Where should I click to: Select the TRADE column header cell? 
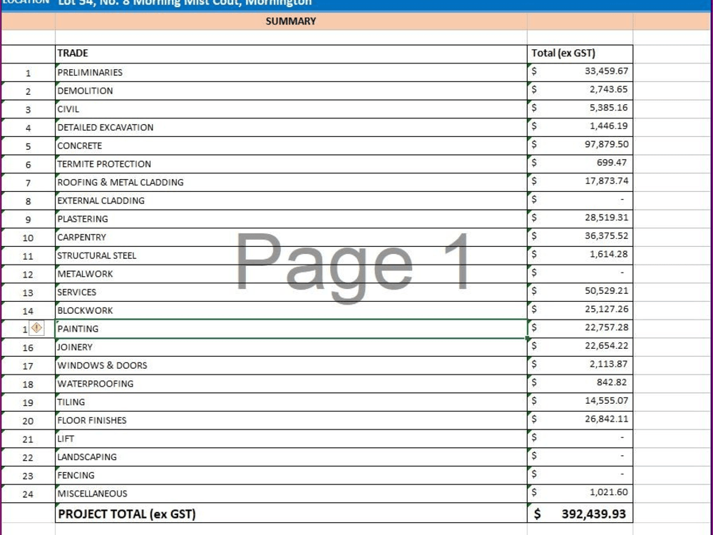pyautogui.click(x=291, y=53)
